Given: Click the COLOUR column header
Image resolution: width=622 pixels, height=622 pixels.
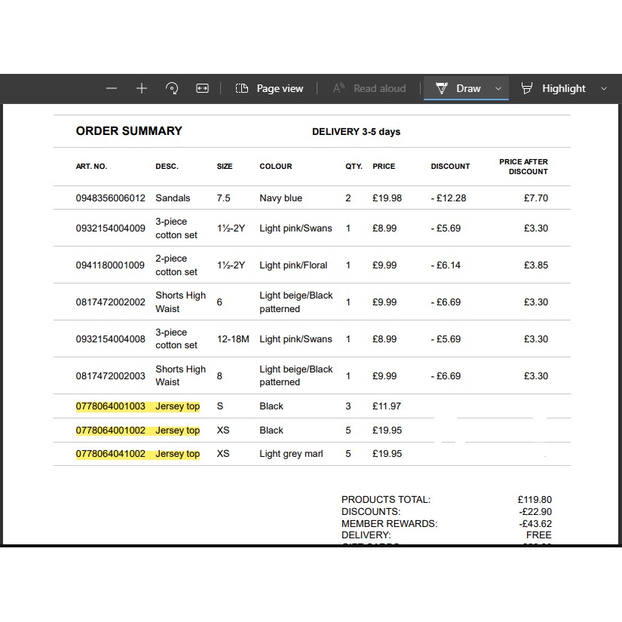Looking at the screenshot, I should 276,166.
